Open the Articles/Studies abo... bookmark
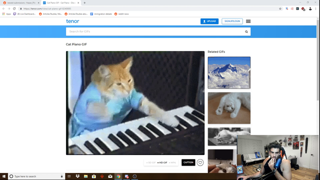This screenshot has width=320, height=180. (76, 14)
